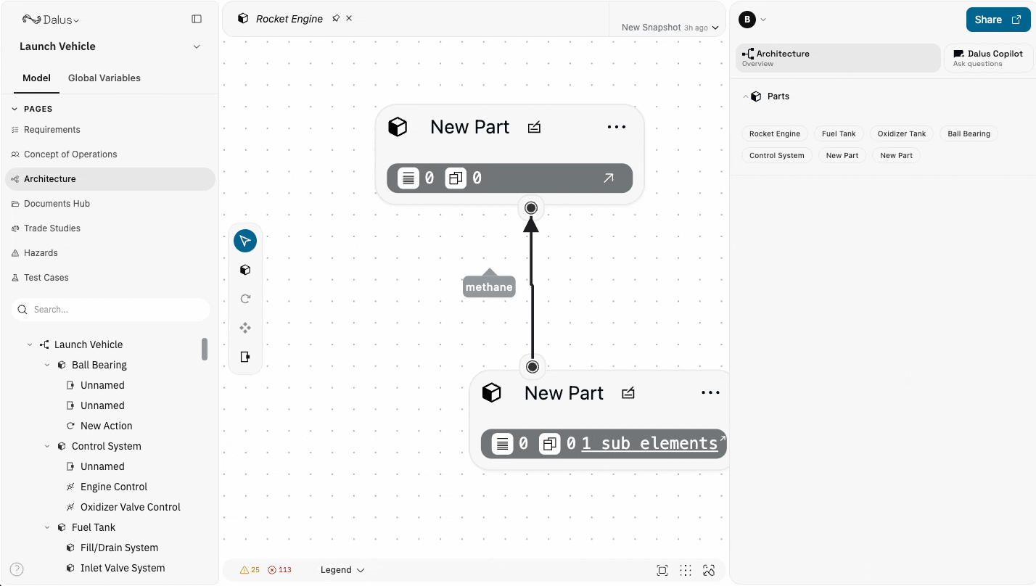This screenshot has width=1036, height=586.
Task: Click the action loop tool in toolbar
Action: 245,299
